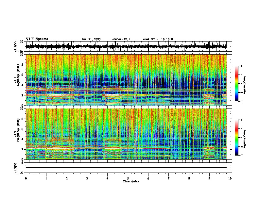Click the "4" kHz tick on ch.2 frequency axis
The height and width of the screenshot is (200, 259).
point(23,139)
